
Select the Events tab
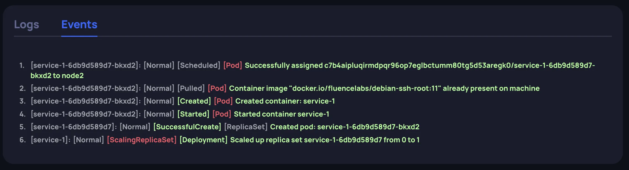79,25
